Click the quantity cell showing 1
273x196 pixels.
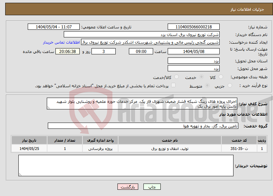tap(65, 149)
